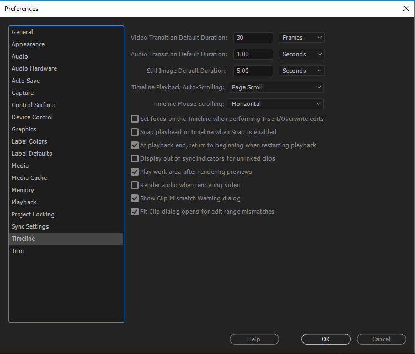Screen dimensions: 415x354
Task: Toggle Snap playhead in Timeline checkbox
Action: pos(135,132)
